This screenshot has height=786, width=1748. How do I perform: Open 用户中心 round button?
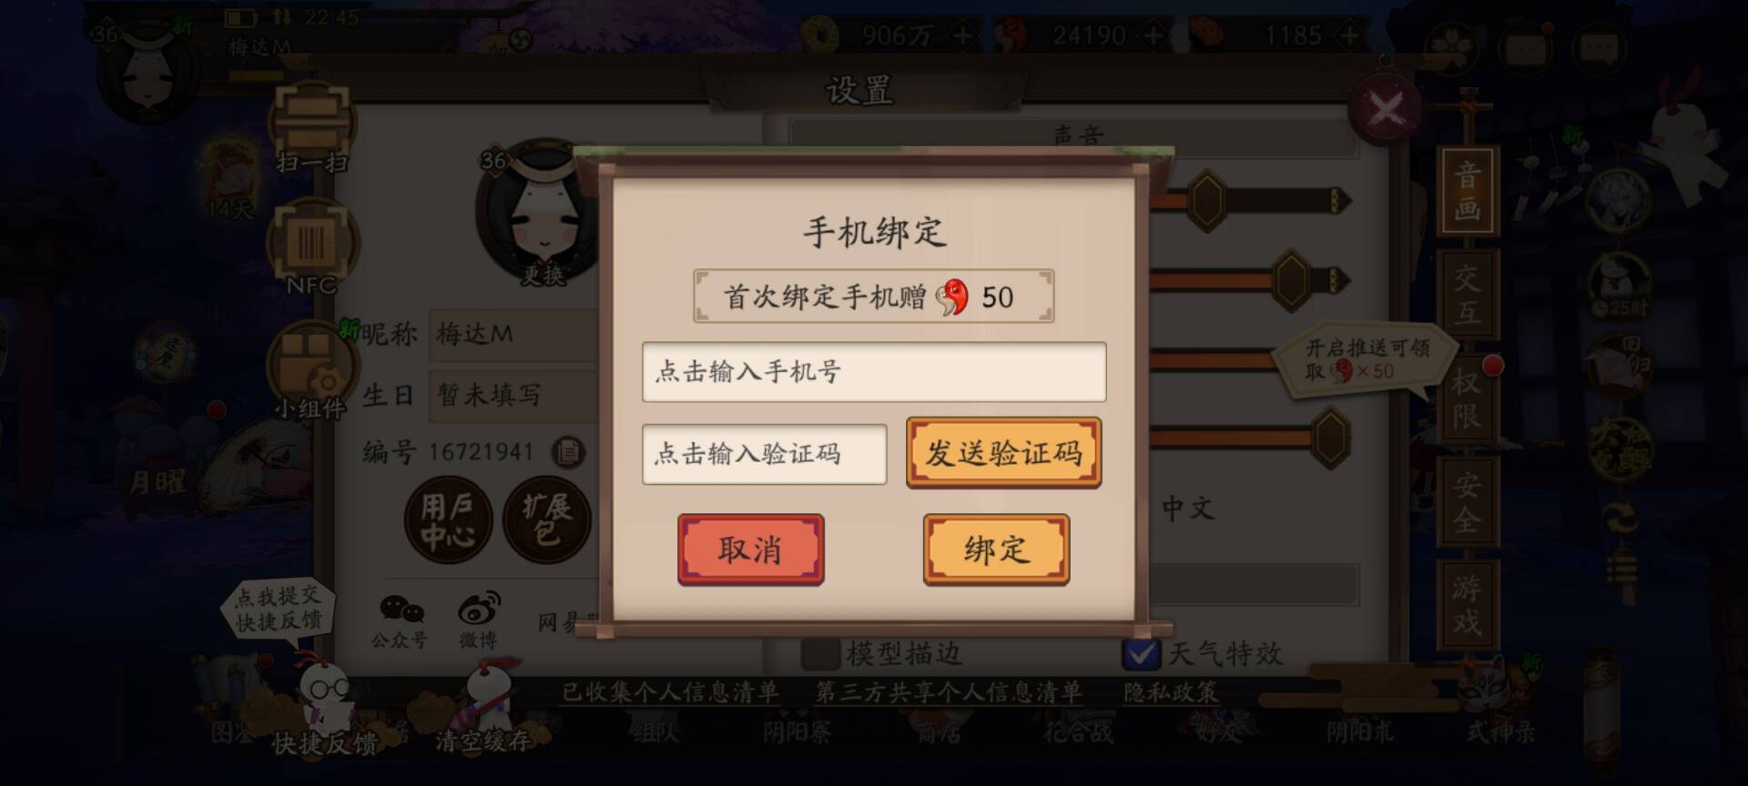pyautogui.click(x=448, y=520)
